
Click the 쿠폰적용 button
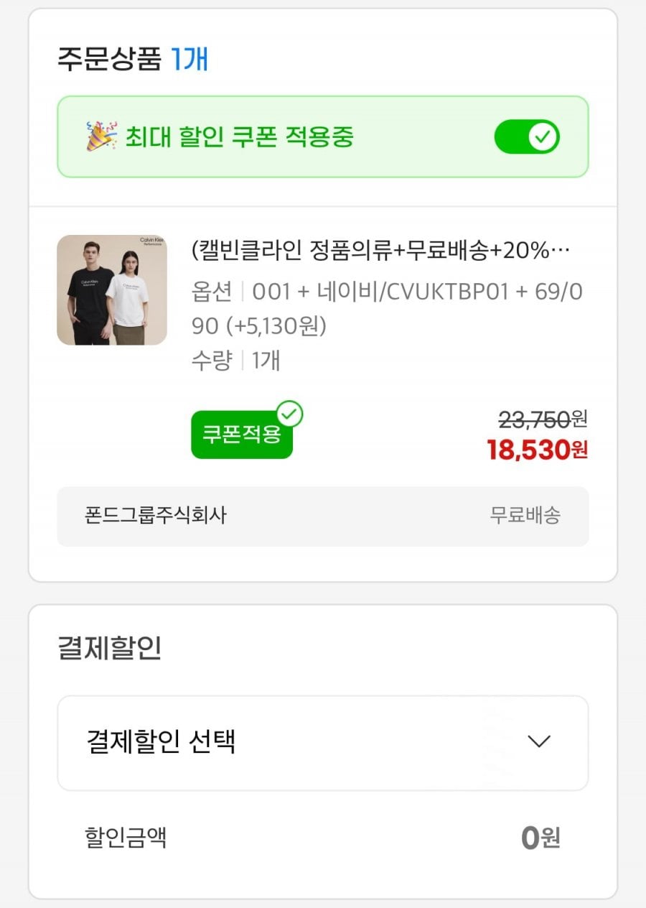241,435
